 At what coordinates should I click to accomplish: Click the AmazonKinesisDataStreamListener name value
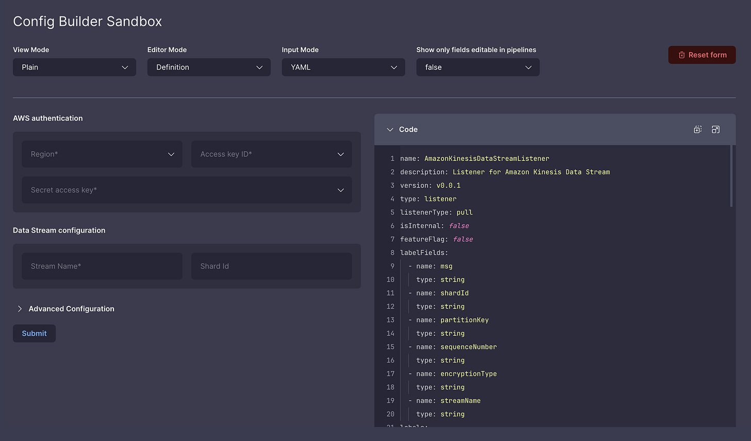486,158
